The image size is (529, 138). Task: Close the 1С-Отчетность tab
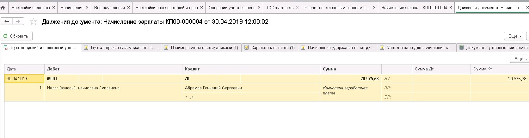tap(297, 8)
